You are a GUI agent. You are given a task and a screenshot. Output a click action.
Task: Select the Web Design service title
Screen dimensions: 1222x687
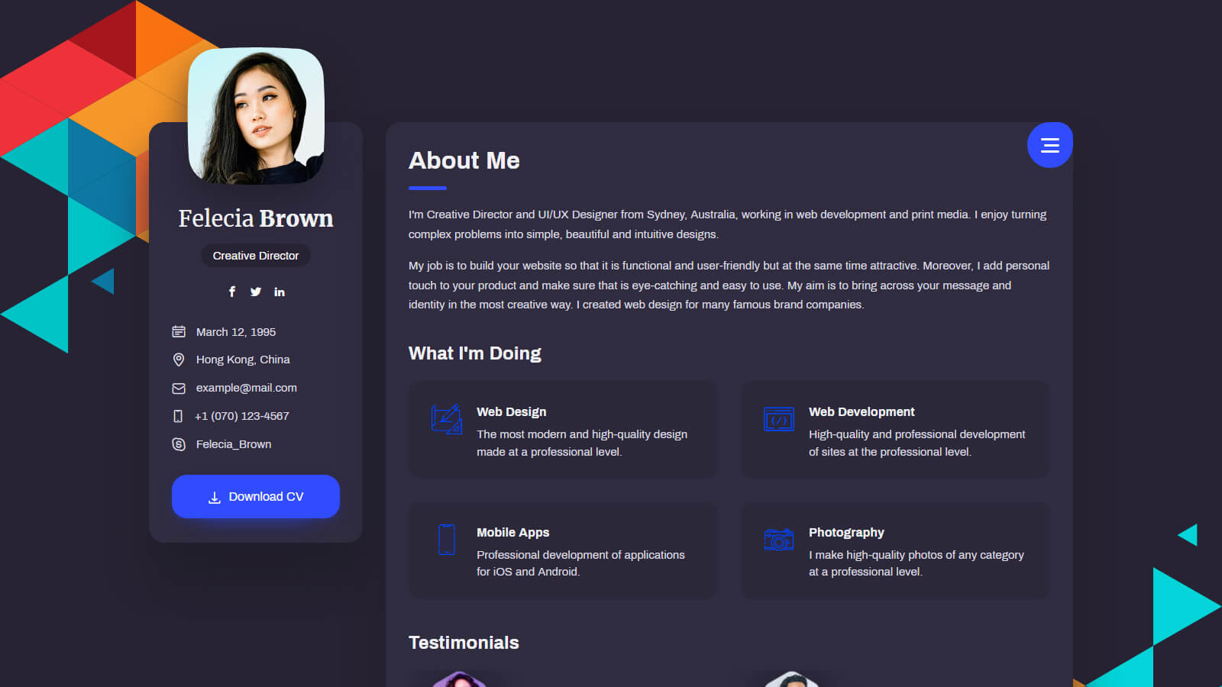511,412
